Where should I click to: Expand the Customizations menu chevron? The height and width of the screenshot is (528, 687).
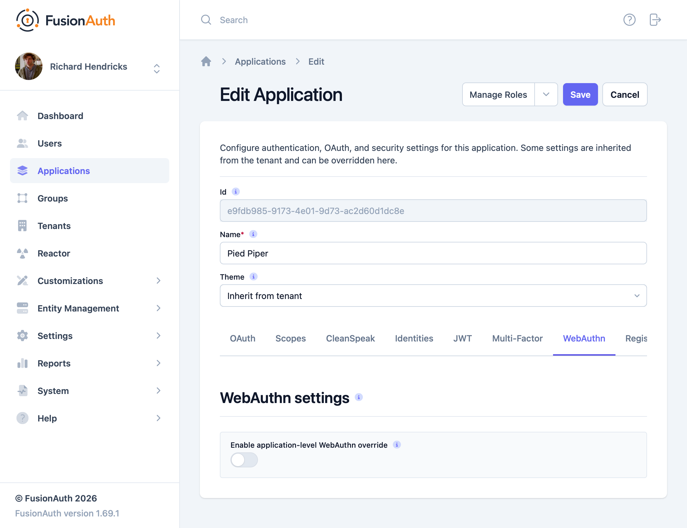coord(159,281)
